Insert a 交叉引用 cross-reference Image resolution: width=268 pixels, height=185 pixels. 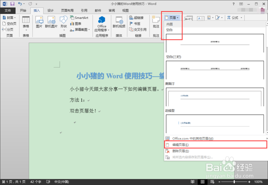[x=138, y=29]
